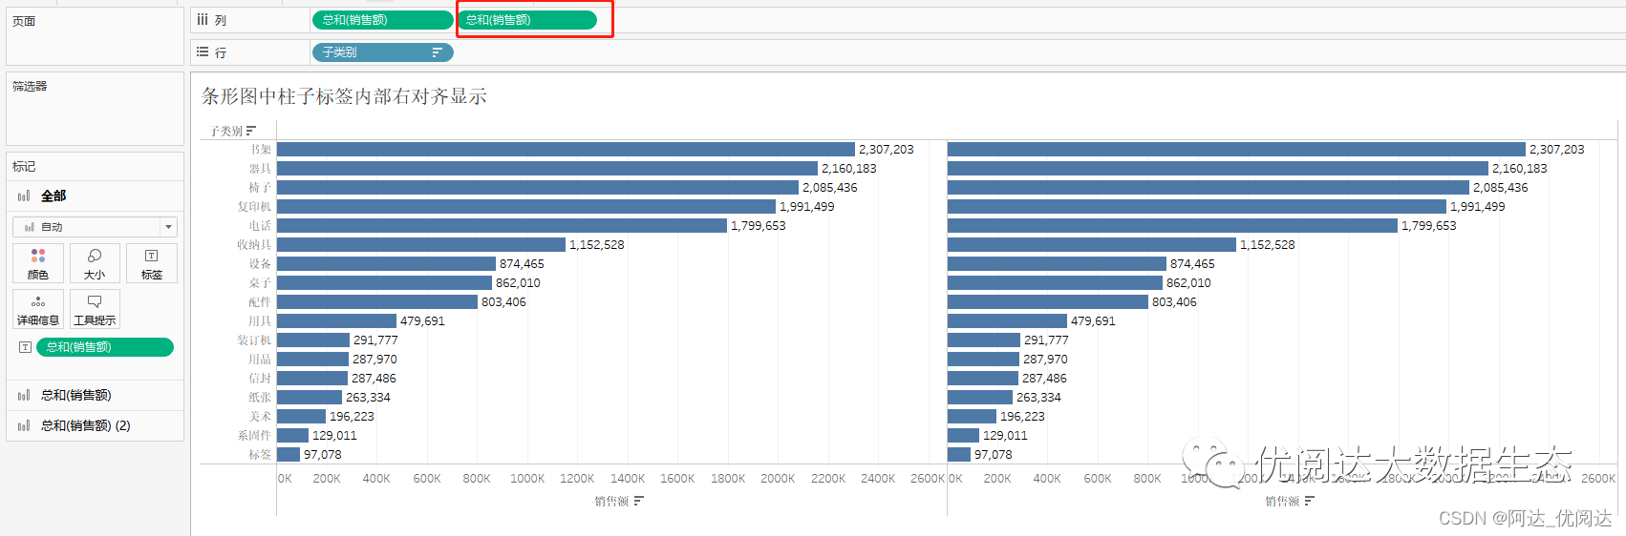1626x536 pixels.
Task: Select the 电话 bar in right chart
Action: (1172, 226)
